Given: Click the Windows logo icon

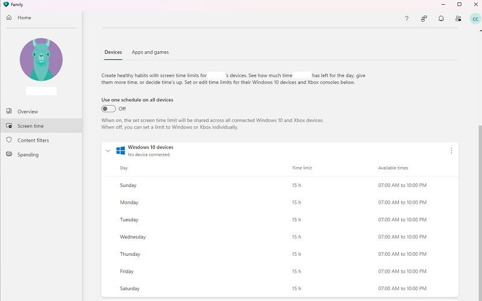Looking at the screenshot, I should [x=120, y=151].
